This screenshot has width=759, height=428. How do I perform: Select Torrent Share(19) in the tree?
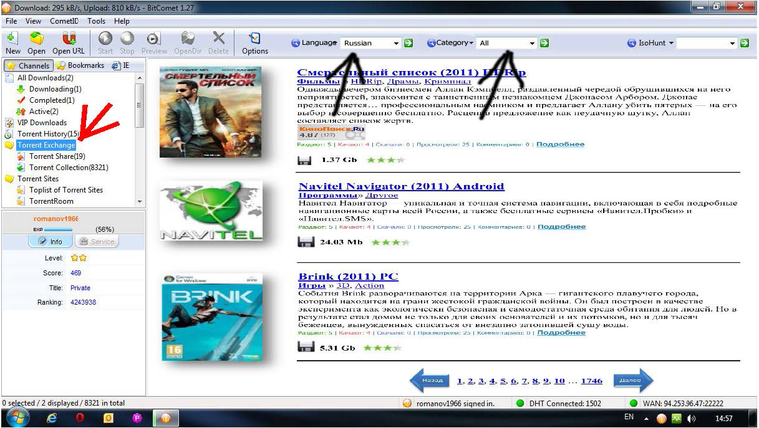click(57, 156)
